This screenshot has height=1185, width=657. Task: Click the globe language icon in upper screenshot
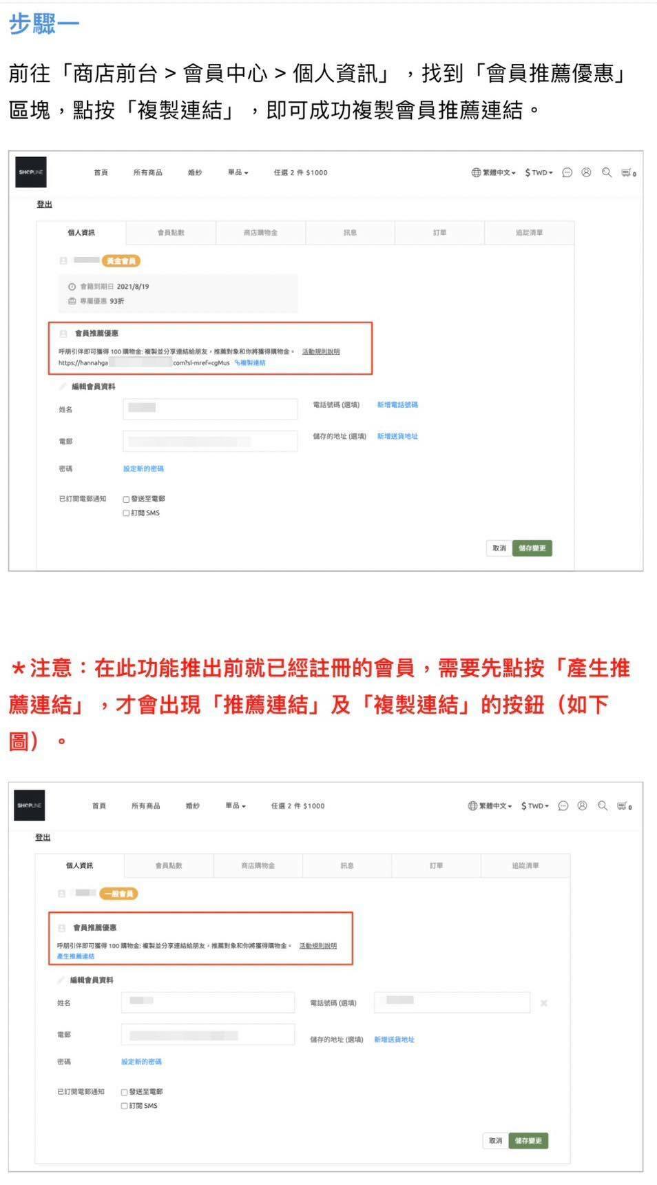[x=476, y=172]
